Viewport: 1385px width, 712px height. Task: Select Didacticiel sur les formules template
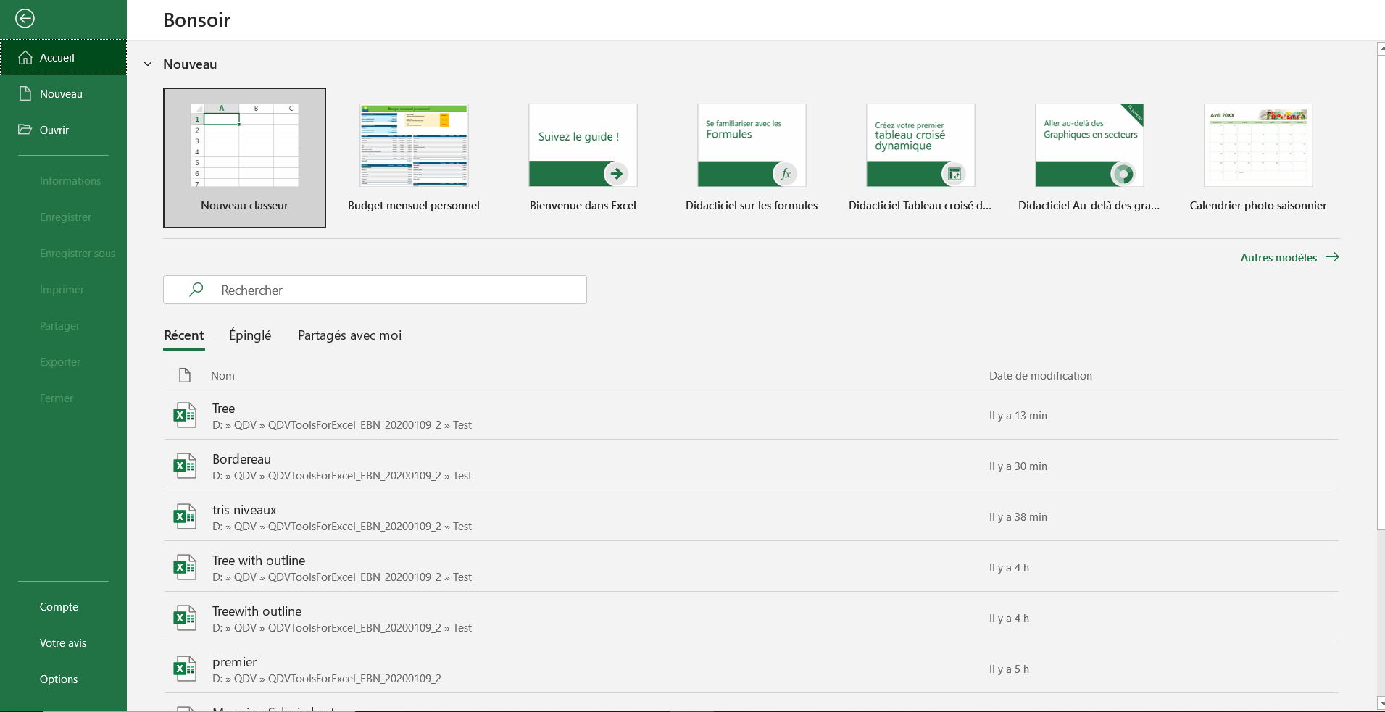(752, 158)
